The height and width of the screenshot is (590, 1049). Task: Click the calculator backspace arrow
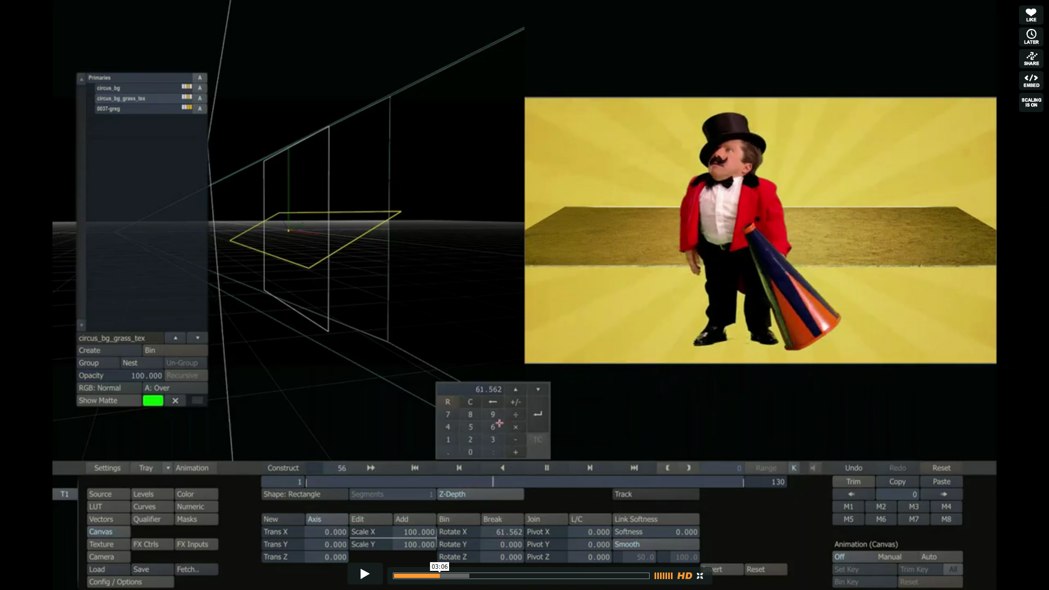pos(493,402)
